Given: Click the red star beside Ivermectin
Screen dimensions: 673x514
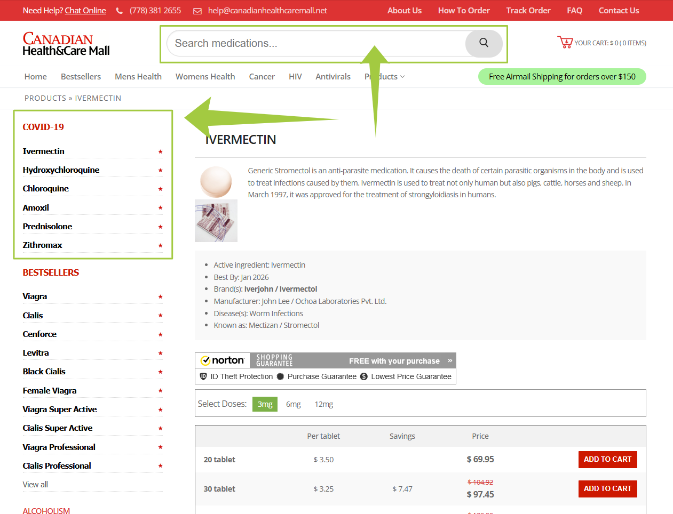Looking at the screenshot, I should point(160,152).
